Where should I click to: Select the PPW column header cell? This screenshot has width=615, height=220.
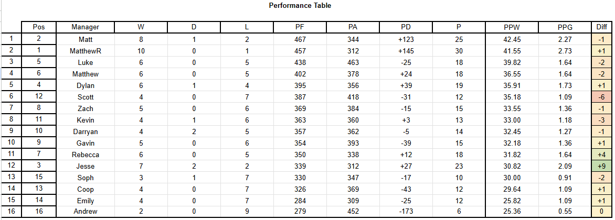coord(512,27)
